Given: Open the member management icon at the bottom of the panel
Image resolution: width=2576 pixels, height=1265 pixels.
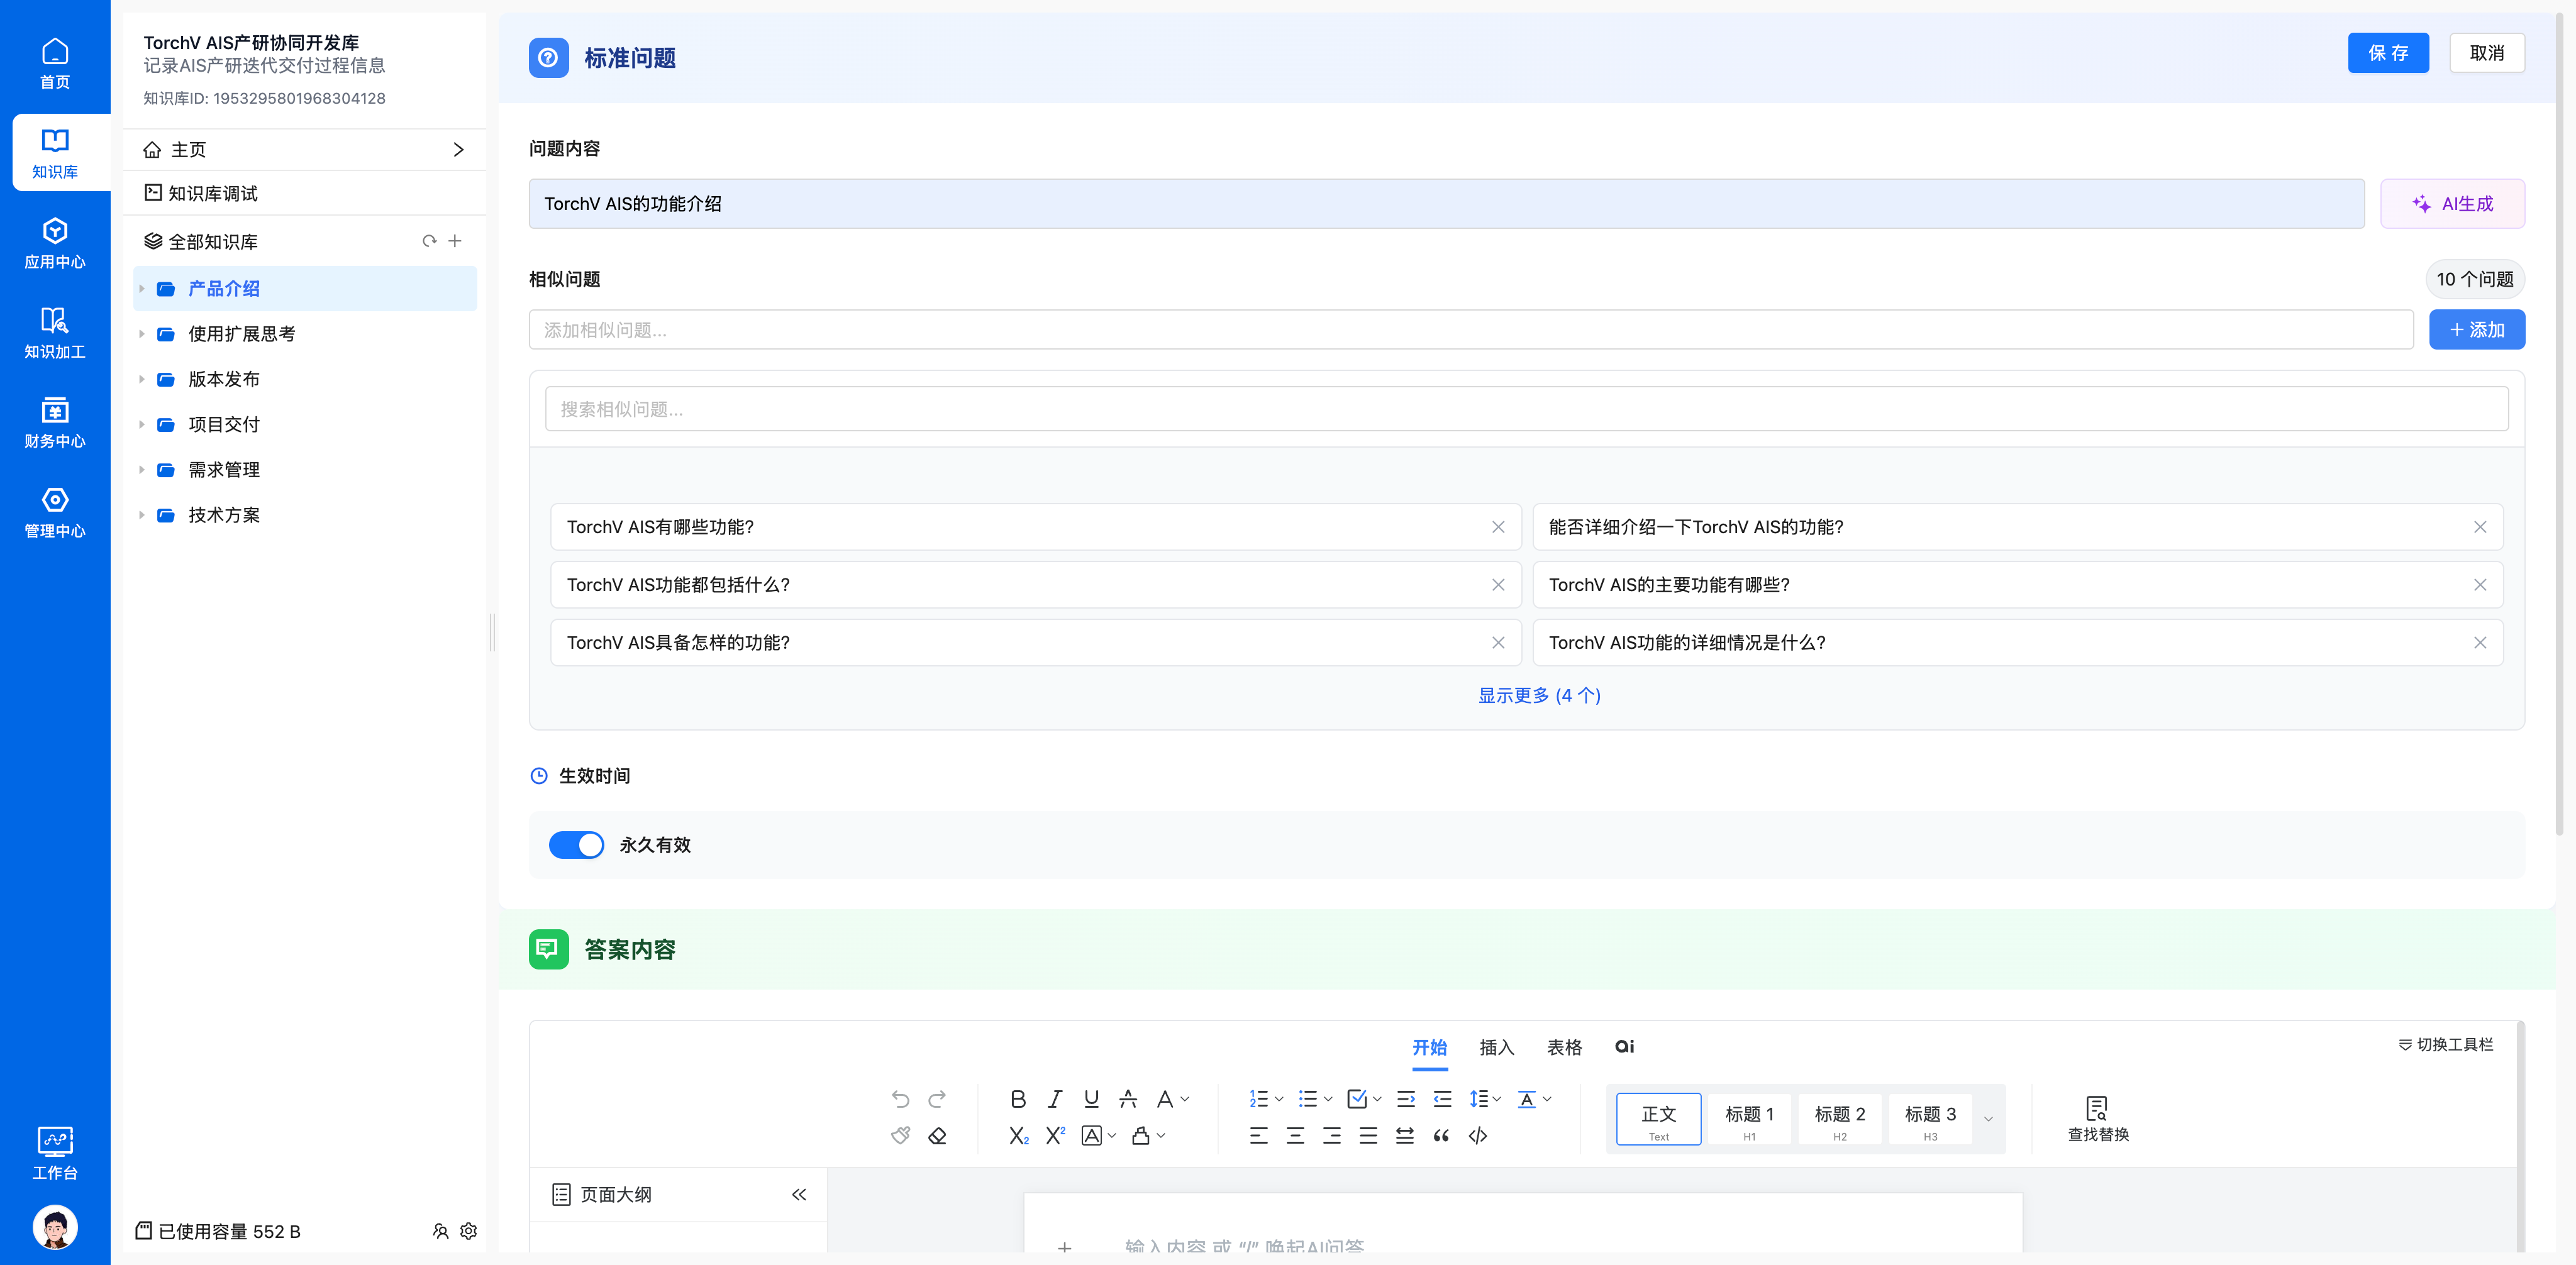Looking at the screenshot, I should pos(440,1231).
